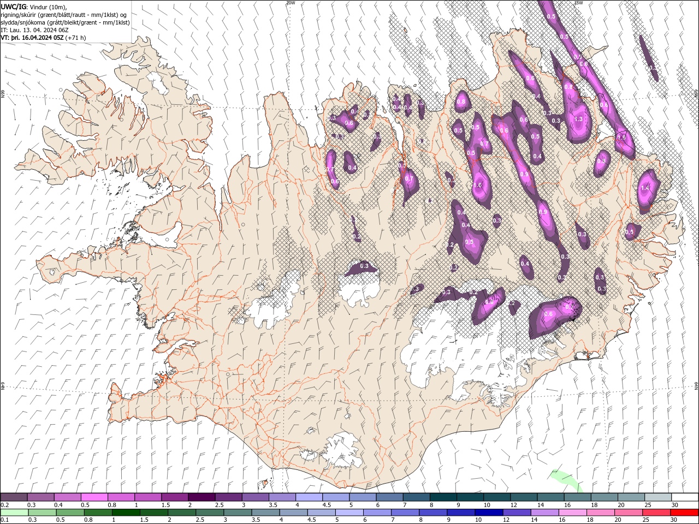Viewport: 699px width, 524px height.
Task: Select the dark teal 8–9 swatch
Action: click(443, 497)
